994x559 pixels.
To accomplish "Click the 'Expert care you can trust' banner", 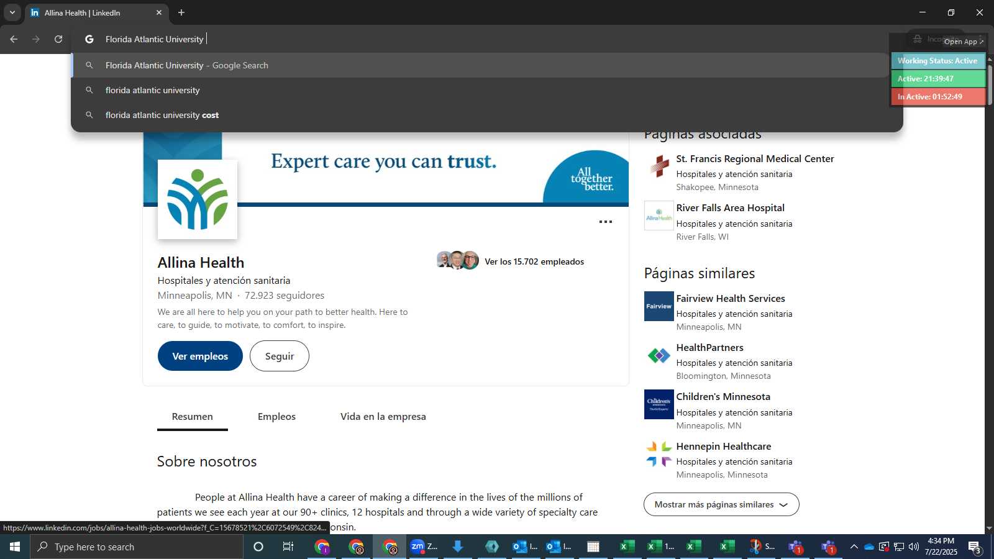I will pos(386,168).
